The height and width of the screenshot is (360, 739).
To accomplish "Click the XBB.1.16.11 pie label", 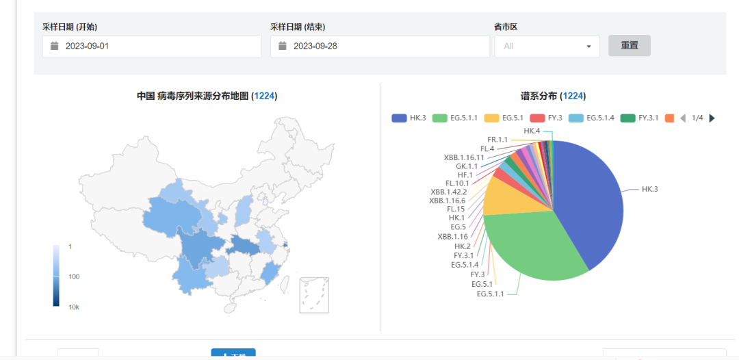I will [464, 157].
